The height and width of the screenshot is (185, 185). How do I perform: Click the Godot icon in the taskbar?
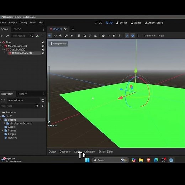(171, 160)
